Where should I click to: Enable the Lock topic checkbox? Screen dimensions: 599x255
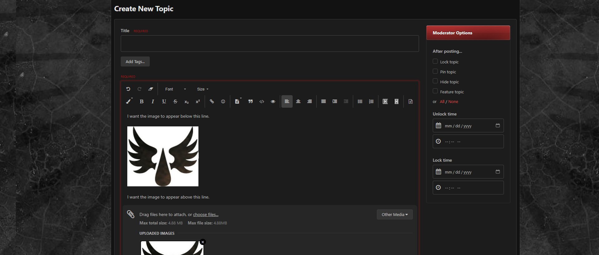[435, 61]
